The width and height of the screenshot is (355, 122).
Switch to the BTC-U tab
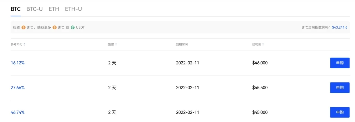pos(35,9)
